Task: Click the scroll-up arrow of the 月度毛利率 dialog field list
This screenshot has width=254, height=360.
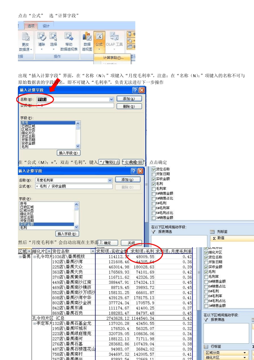Action: [x=76, y=204]
